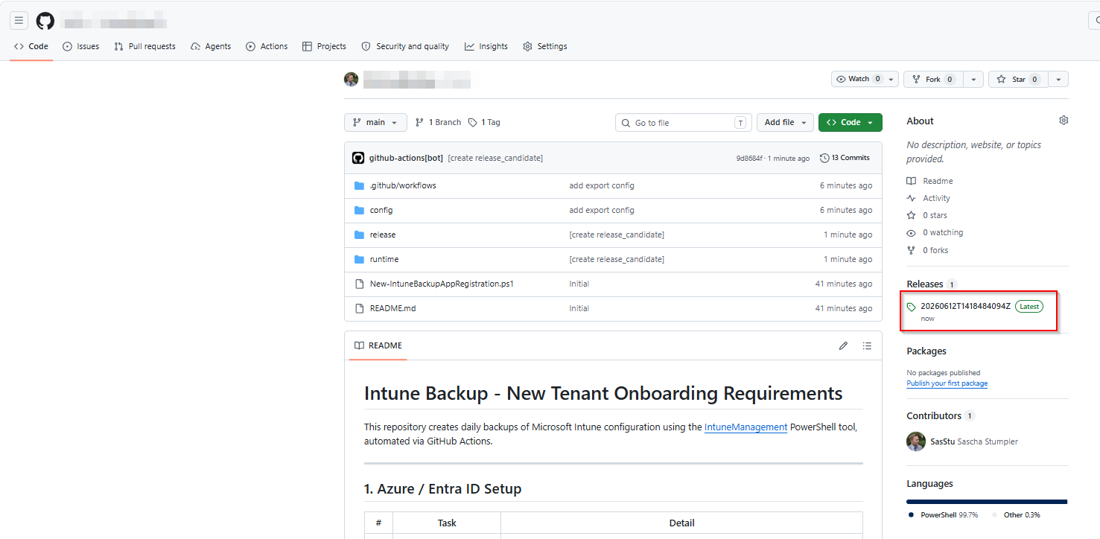Open the Agents tab
Viewport: 1100px width, 539px height.
click(x=211, y=46)
